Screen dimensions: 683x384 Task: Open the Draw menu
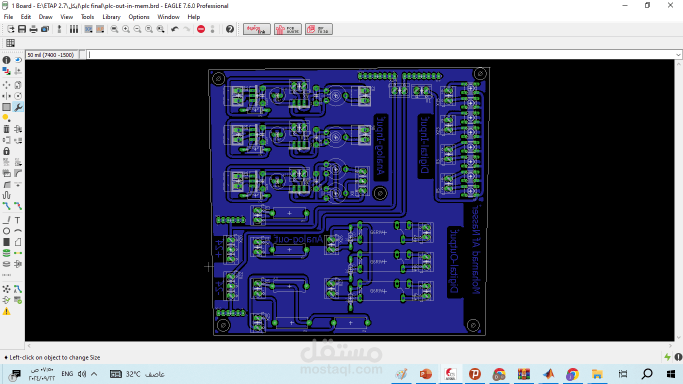45,17
